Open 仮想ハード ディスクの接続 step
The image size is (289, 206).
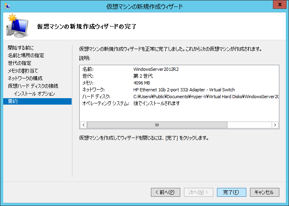click(33, 86)
